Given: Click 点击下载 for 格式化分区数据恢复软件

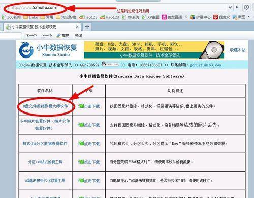Looking at the screenshot, I should click(x=89, y=144).
